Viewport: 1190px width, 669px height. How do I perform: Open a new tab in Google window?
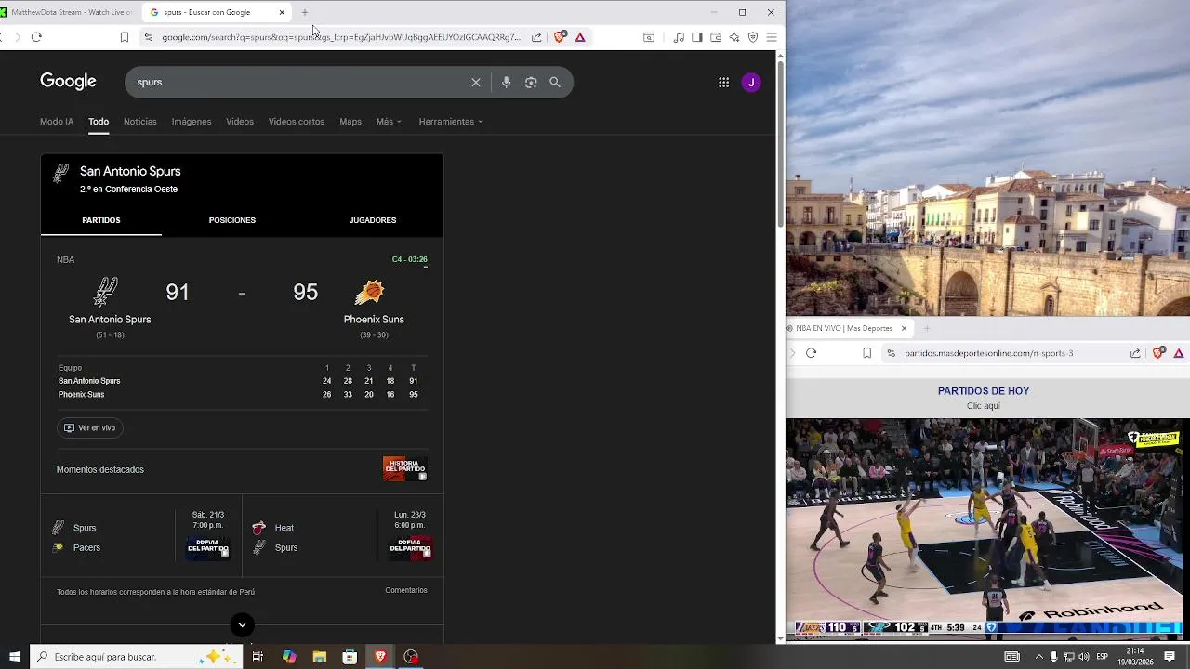pyautogui.click(x=304, y=13)
